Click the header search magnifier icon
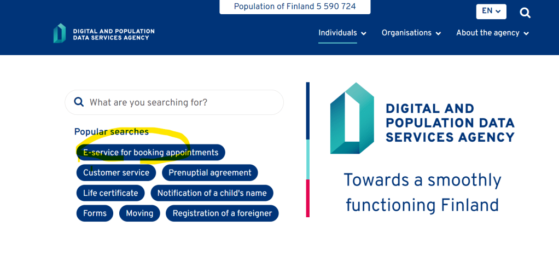The height and width of the screenshot is (261, 559). click(x=525, y=13)
